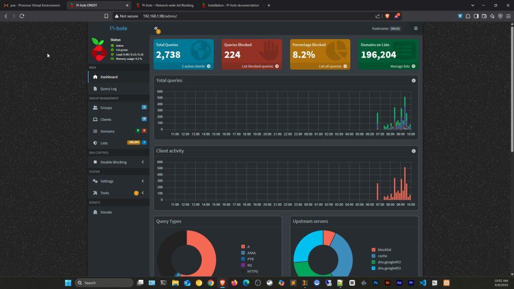This screenshot has height=289, width=514.
Task: Toggle the HTTPS query type checkbox
Action: (x=243, y=271)
